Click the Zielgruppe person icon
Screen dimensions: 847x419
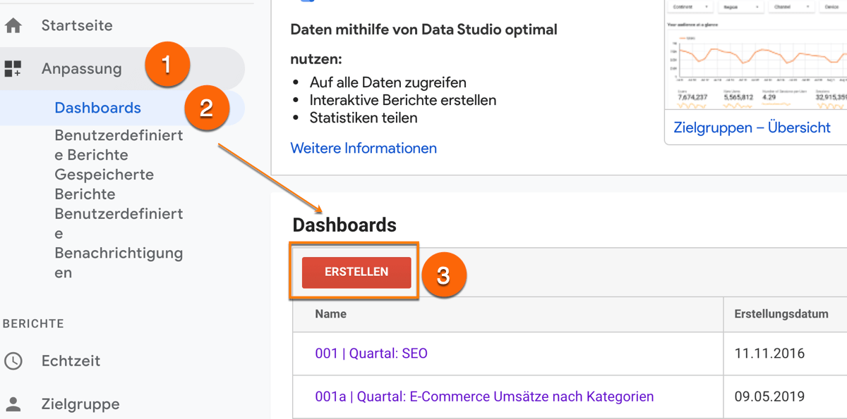coord(15,404)
